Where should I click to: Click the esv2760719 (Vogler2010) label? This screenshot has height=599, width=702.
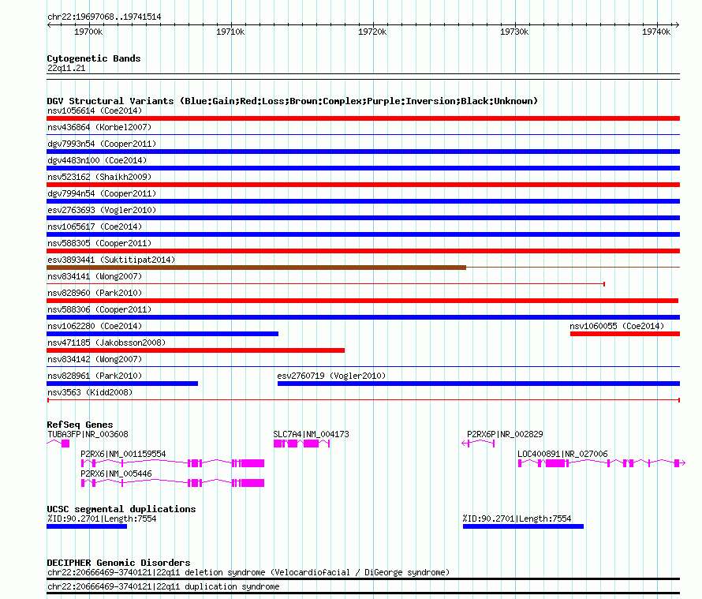pyautogui.click(x=331, y=376)
